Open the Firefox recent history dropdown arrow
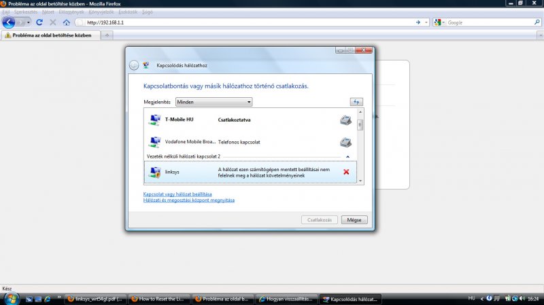 coord(29,22)
